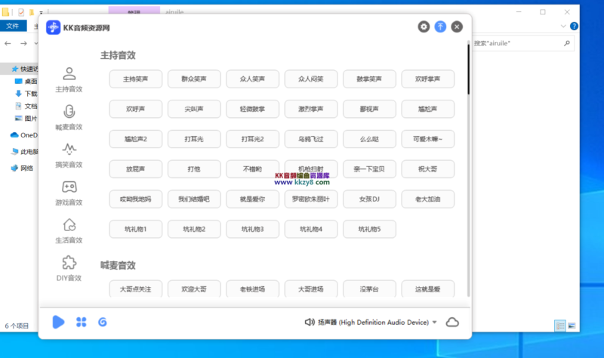Open the settings gear in KK音频资源网
Screen dimensions: 604x358
424,27
